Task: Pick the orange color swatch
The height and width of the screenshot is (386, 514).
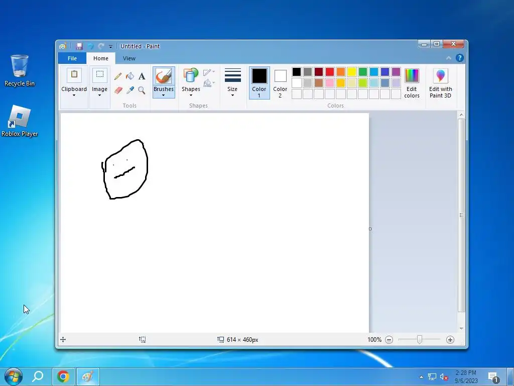Action: [341, 72]
